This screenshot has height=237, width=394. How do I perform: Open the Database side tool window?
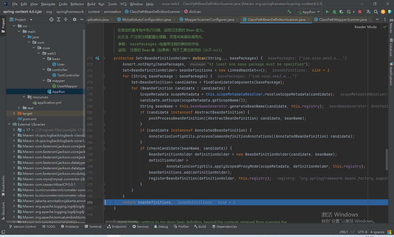click(x=391, y=47)
